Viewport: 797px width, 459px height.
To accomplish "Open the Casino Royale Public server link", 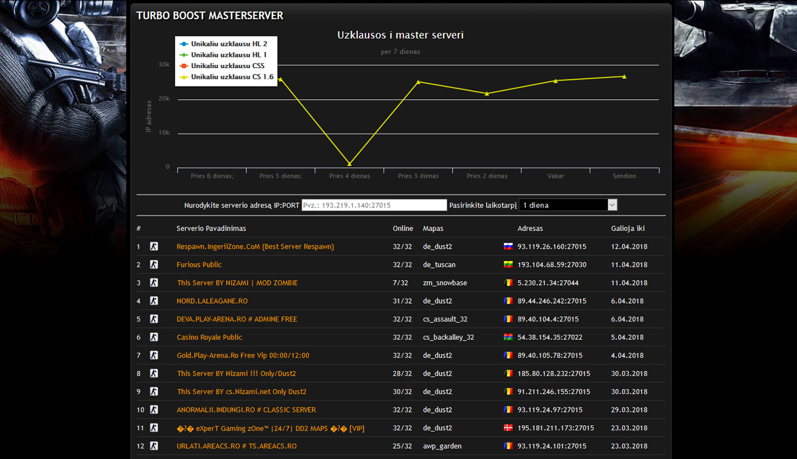I will pos(209,337).
